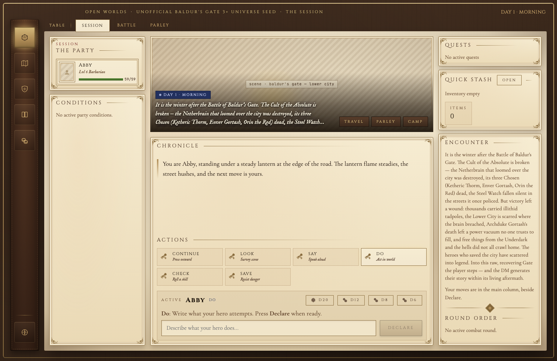Open the coins sidebar icon

coord(25,140)
